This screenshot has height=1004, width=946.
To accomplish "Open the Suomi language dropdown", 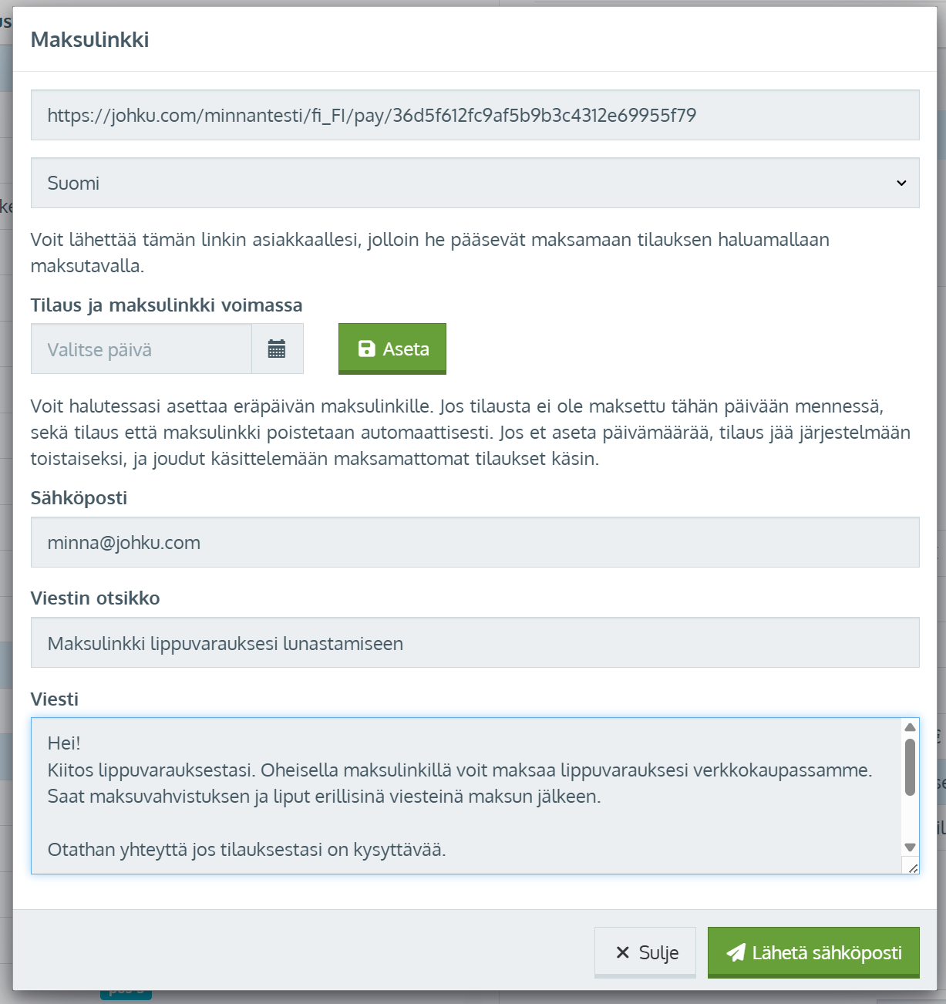I will (463, 183).
